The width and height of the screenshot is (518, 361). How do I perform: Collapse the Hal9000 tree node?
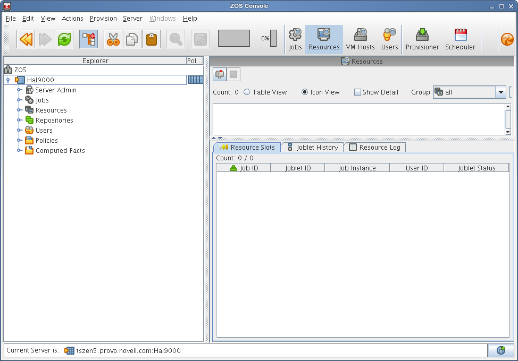point(9,80)
